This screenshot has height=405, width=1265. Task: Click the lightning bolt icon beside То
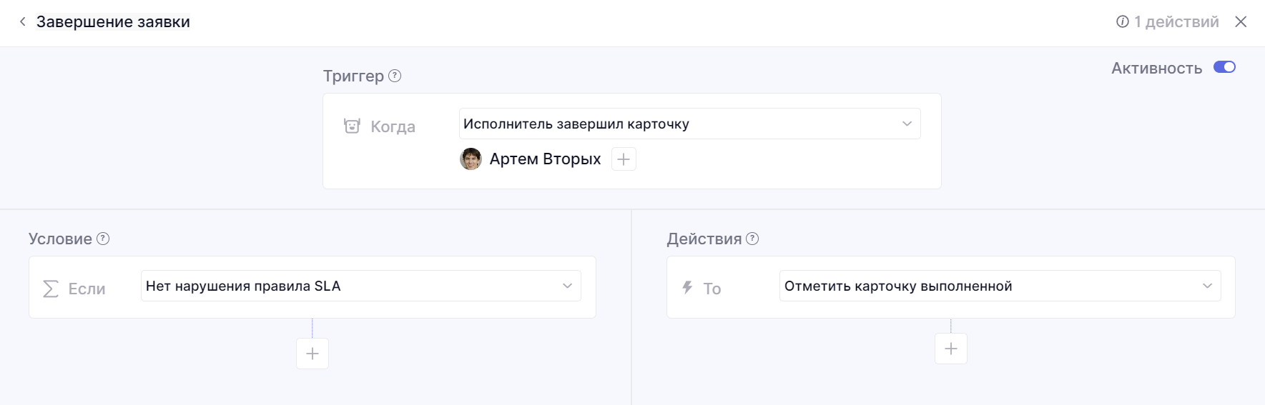[x=687, y=288]
